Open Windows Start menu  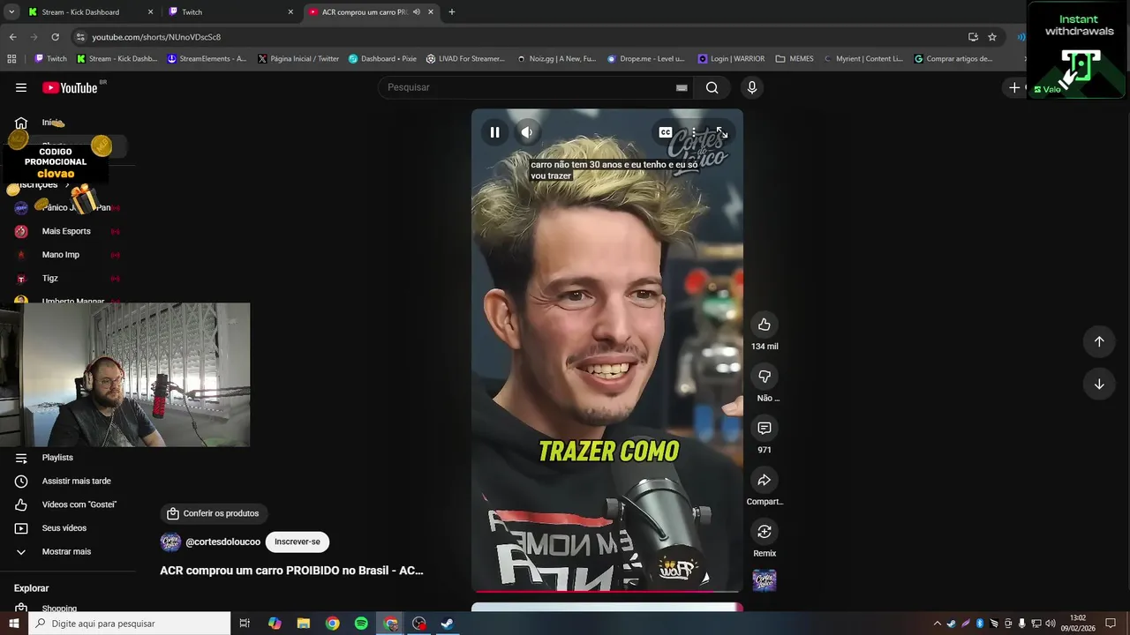pyautogui.click(x=13, y=624)
